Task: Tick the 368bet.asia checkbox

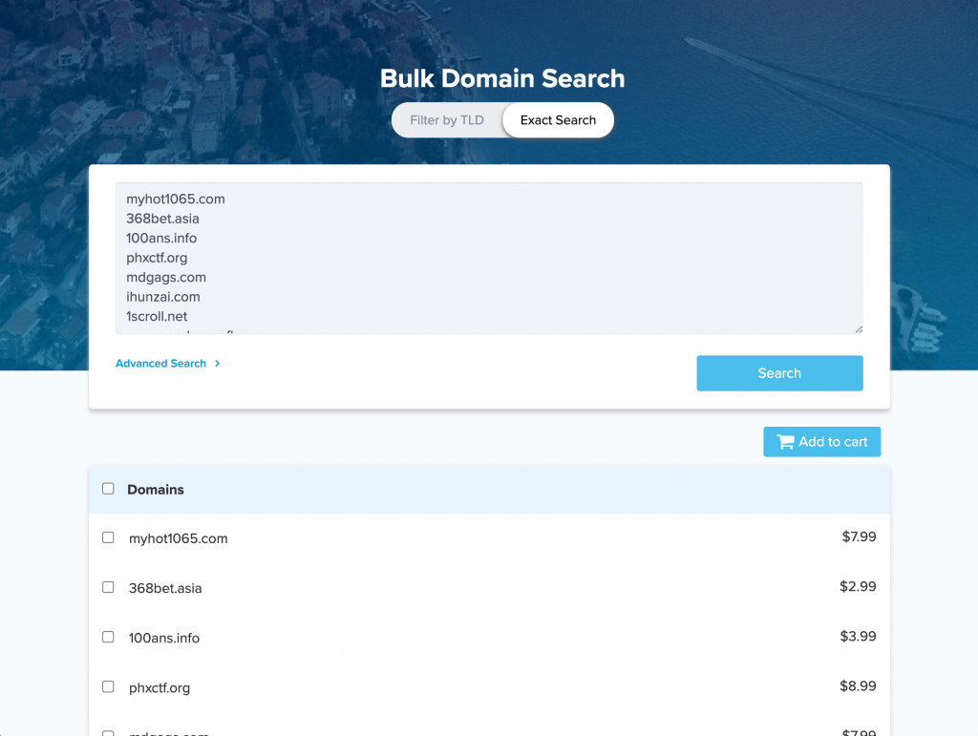Action: tap(108, 587)
